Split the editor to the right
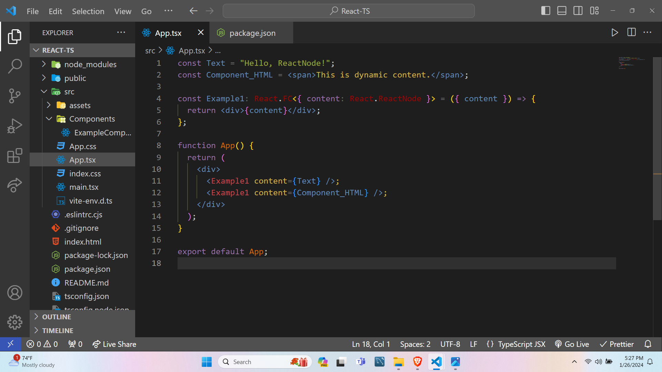Viewport: 662px width, 372px height. pos(631,33)
